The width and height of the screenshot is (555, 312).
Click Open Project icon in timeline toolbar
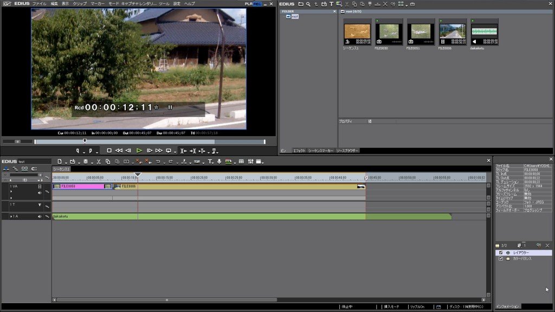click(x=72, y=161)
